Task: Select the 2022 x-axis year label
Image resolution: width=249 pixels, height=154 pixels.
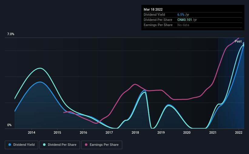Action: coord(239,132)
